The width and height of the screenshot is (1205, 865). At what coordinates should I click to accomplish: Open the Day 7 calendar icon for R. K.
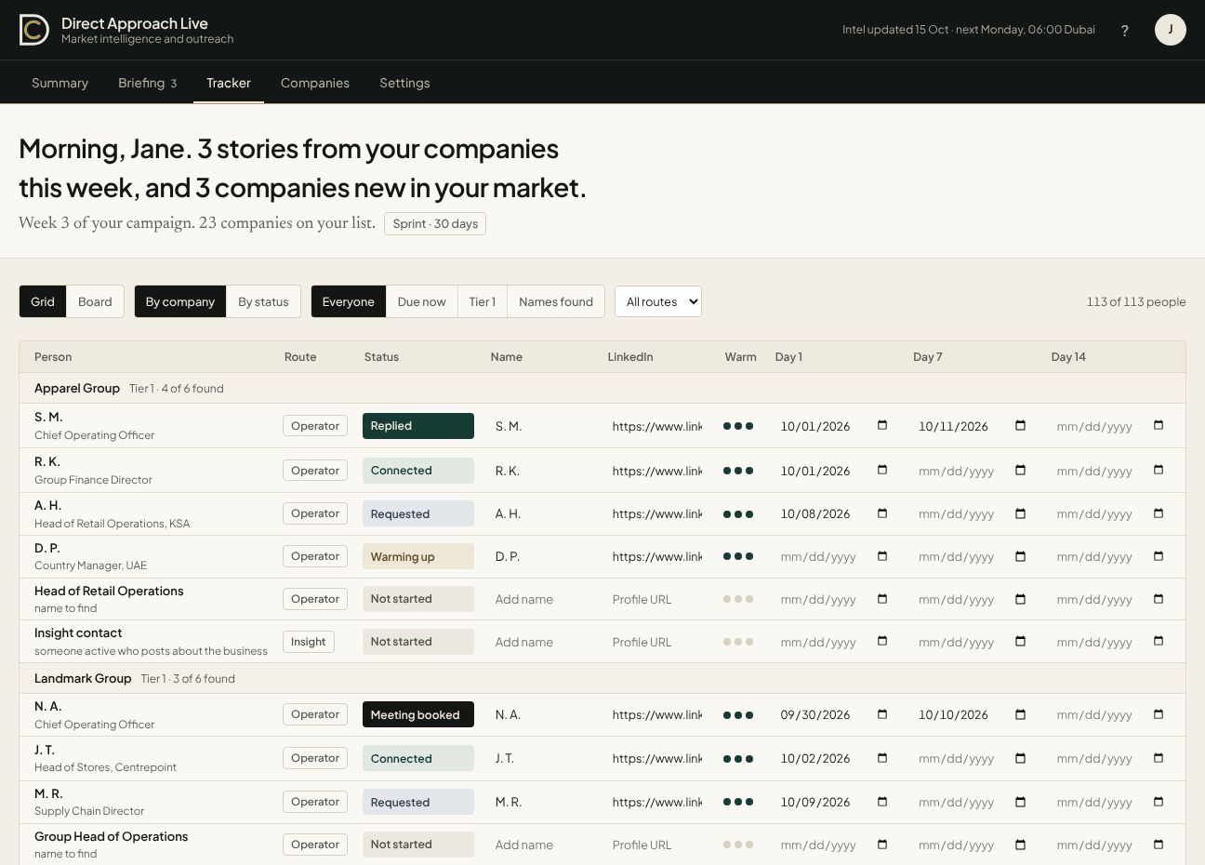tap(1020, 470)
